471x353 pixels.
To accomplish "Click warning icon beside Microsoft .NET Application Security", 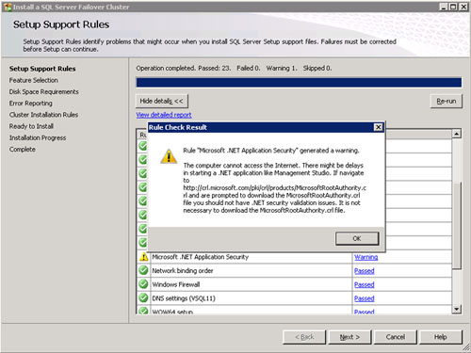I will click(143, 257).
